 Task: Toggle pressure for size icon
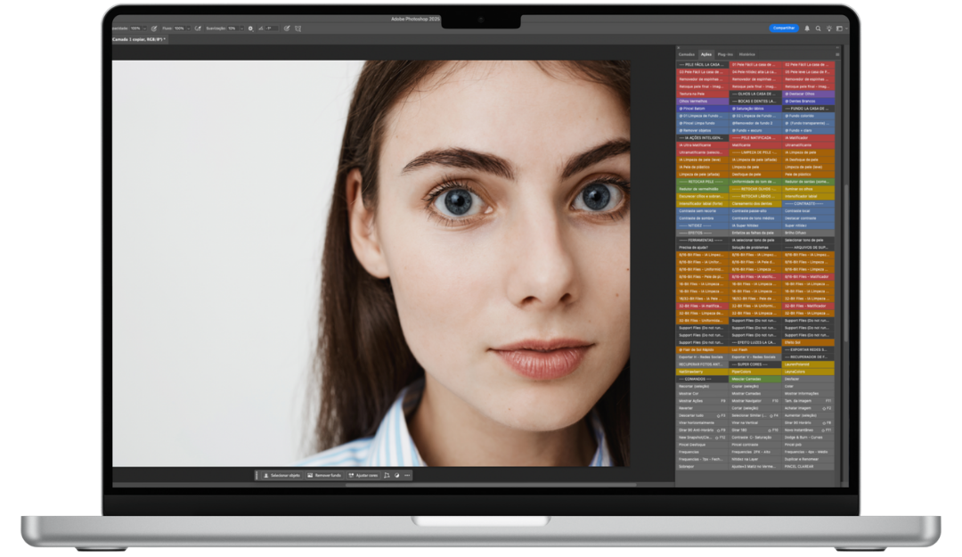[286, 29]
